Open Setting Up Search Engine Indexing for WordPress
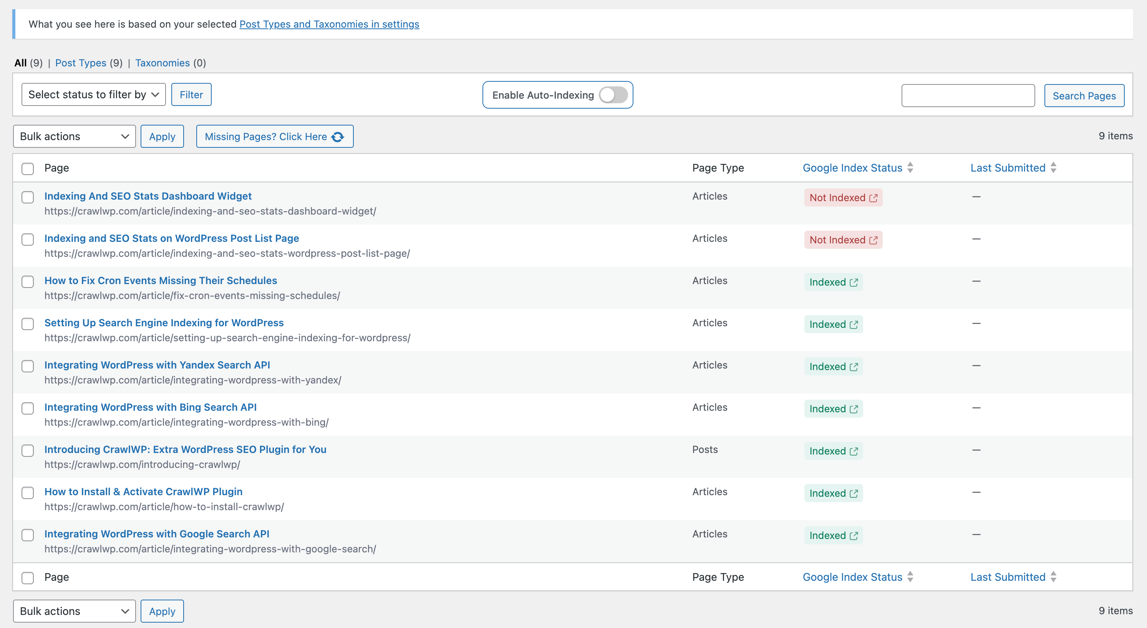 pyautogui.click(x=164, y=323)
